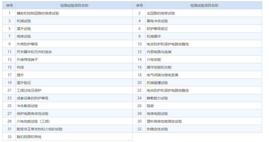The height and width of the screenshot is (142, 269).
Task: Click the 塑料弯曲性能测定试验 entry
Action: (x=164, y=121)
